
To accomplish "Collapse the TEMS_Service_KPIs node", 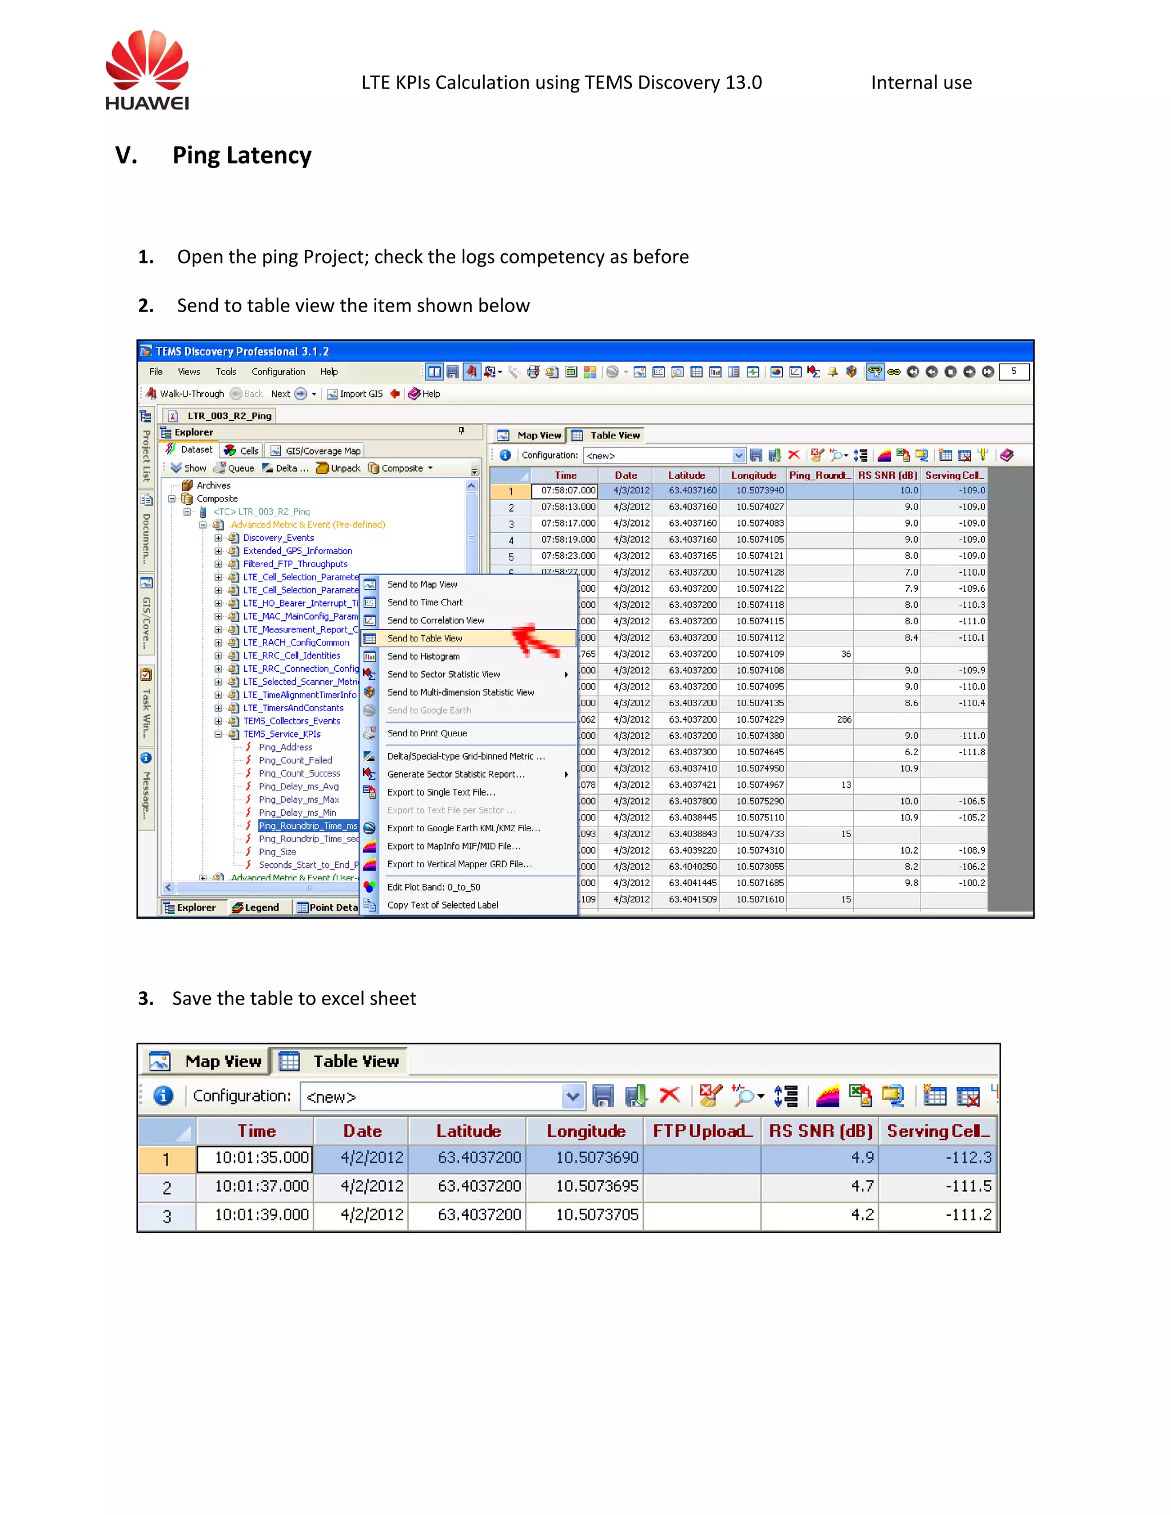I will 218,734.
